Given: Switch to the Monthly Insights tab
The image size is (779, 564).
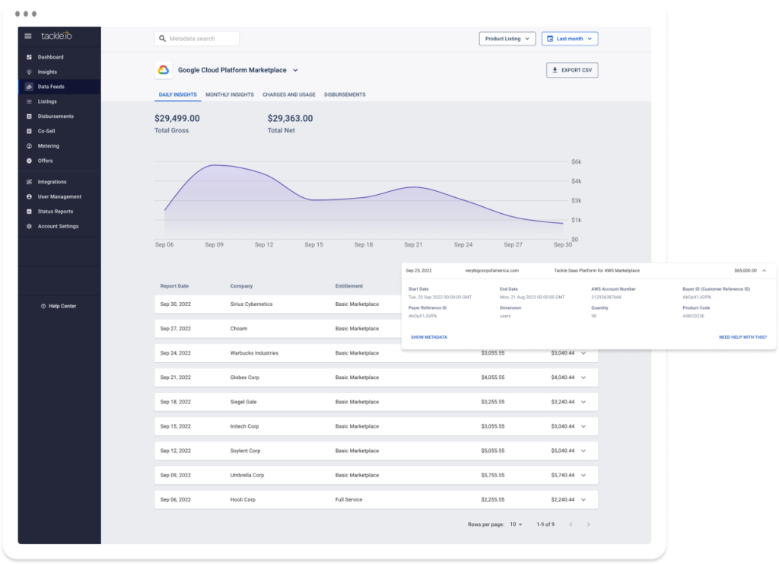Looking at the screenshot, I should coord(230,94).
